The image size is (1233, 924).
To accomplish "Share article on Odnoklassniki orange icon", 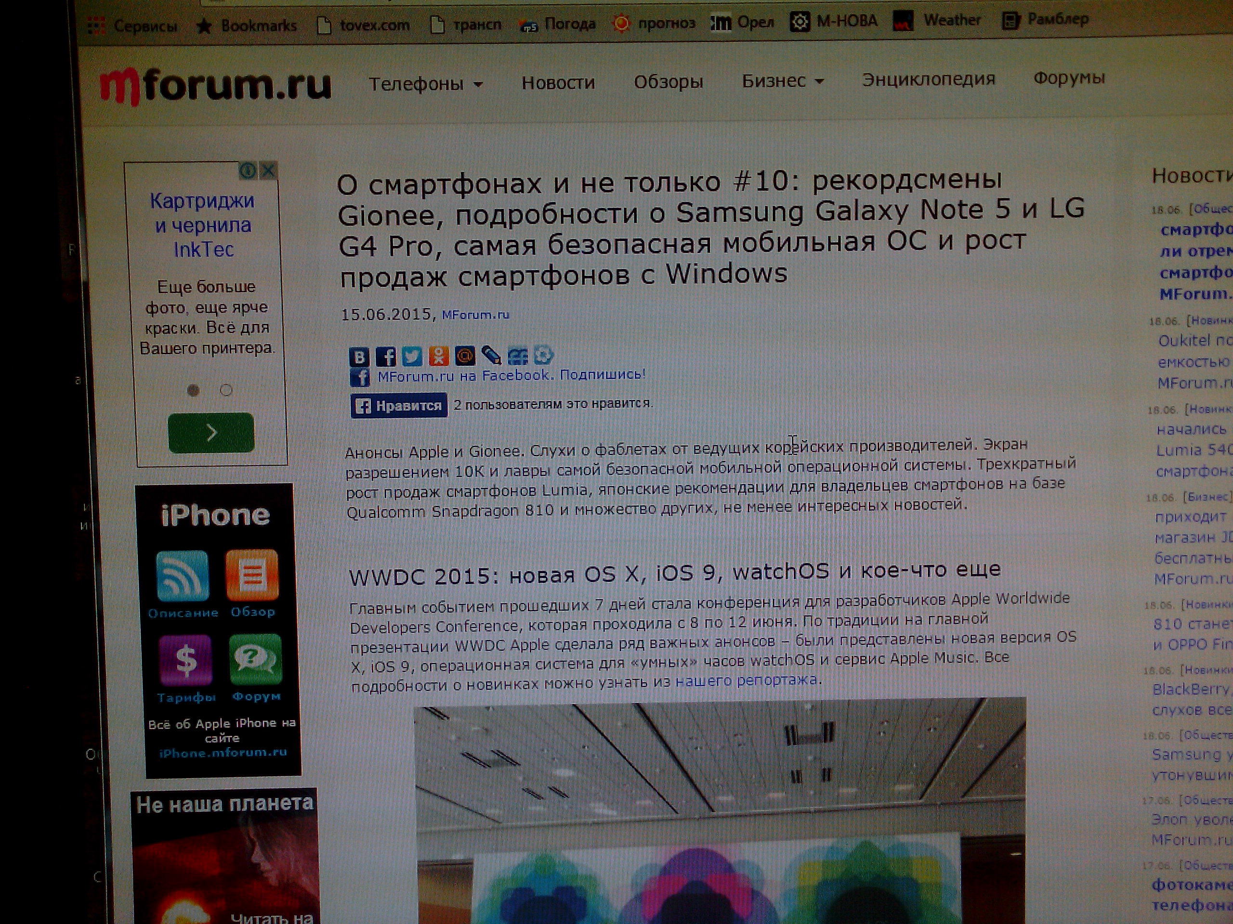I will coord(439,355).
